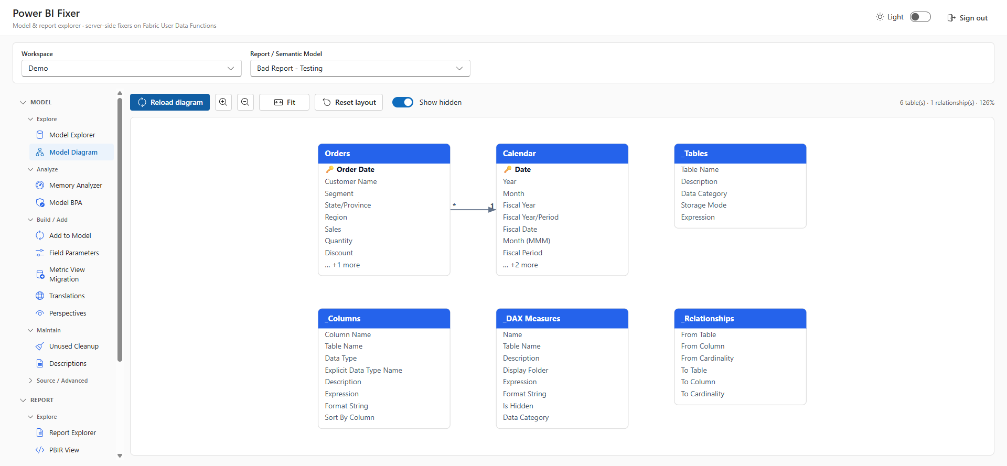The height and width of the screenshot is (466, 1007).
Task: Toggle the Light theme switch
Action: 920,17
